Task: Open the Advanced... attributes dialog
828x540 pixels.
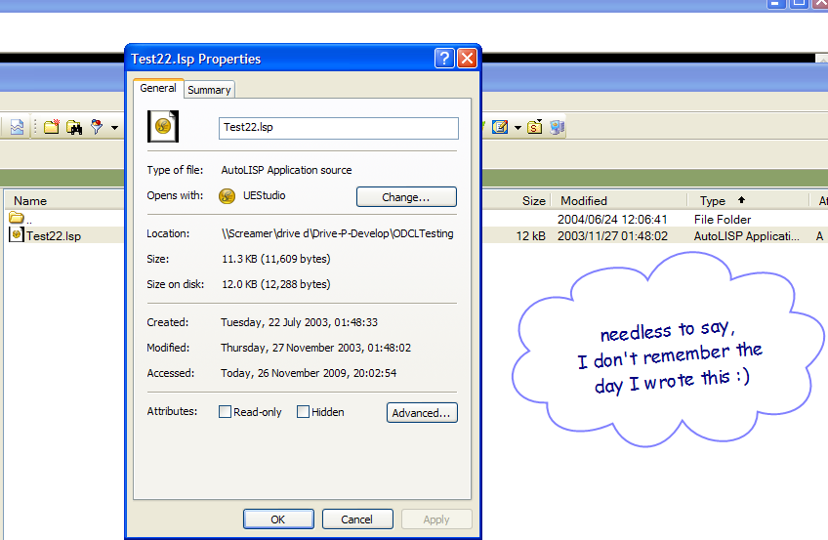Action: click(x=422, y=413)
